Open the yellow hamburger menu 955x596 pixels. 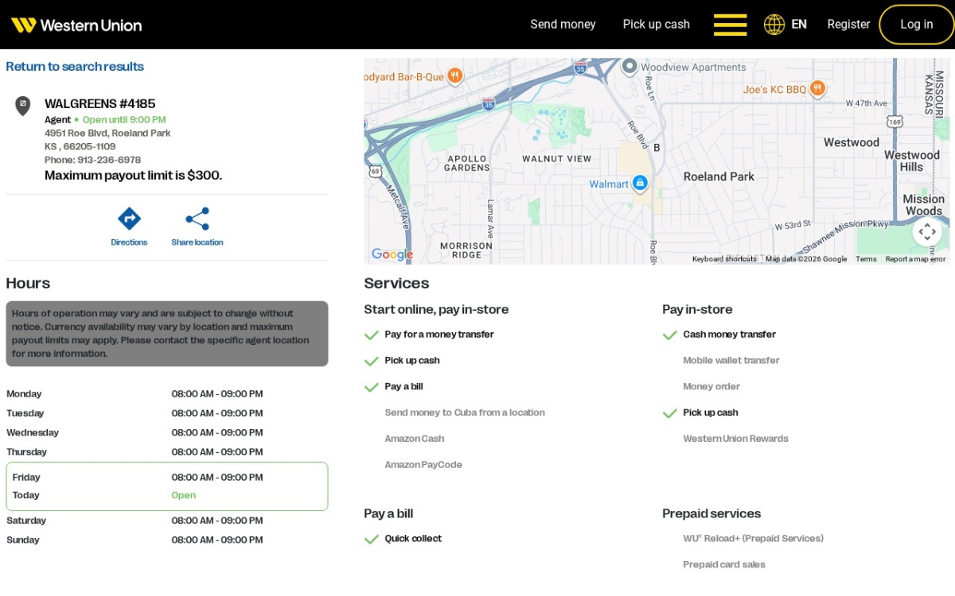tap(730, 25)
